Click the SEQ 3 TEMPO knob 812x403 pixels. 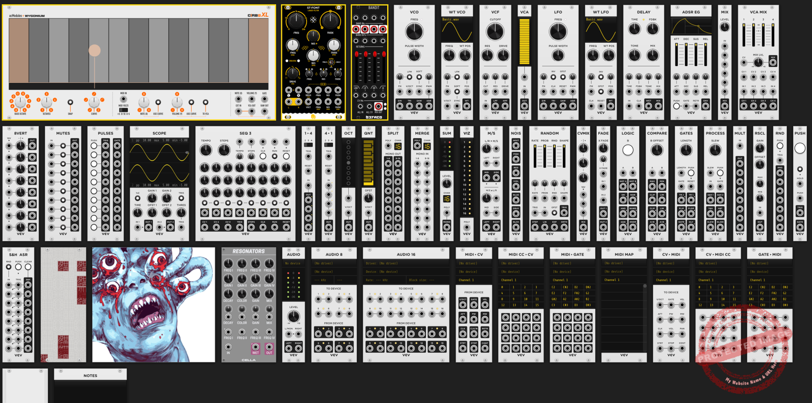point(206,150)
